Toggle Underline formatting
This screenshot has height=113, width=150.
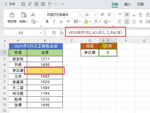click(61, 21)
